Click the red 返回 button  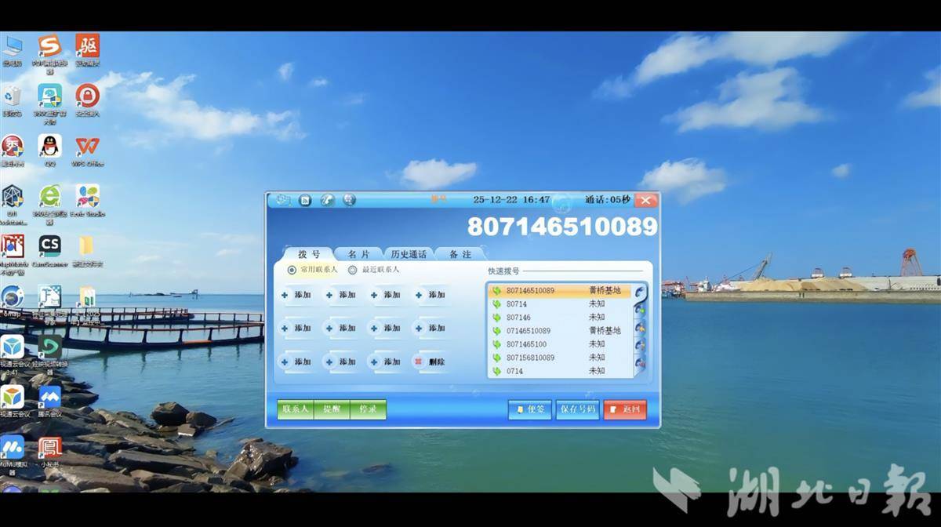[x=625, y=409]
